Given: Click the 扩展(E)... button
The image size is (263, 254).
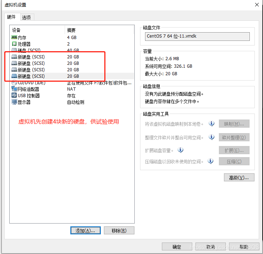Looking at the screenshot, I should 234,150.
